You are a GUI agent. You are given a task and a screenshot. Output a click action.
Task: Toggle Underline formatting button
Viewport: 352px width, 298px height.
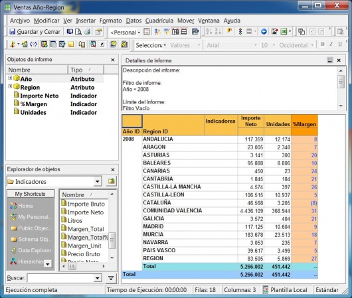click(x=340, y=44)
